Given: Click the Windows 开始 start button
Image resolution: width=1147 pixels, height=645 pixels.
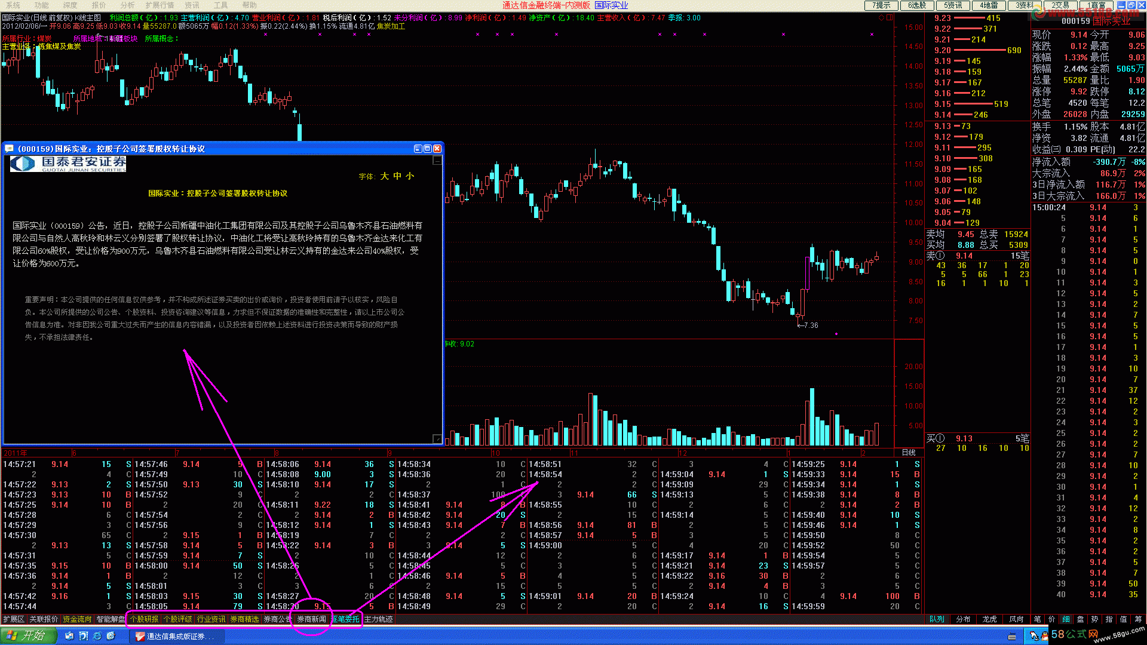Looking at the screenshot, I should [29, 635].
